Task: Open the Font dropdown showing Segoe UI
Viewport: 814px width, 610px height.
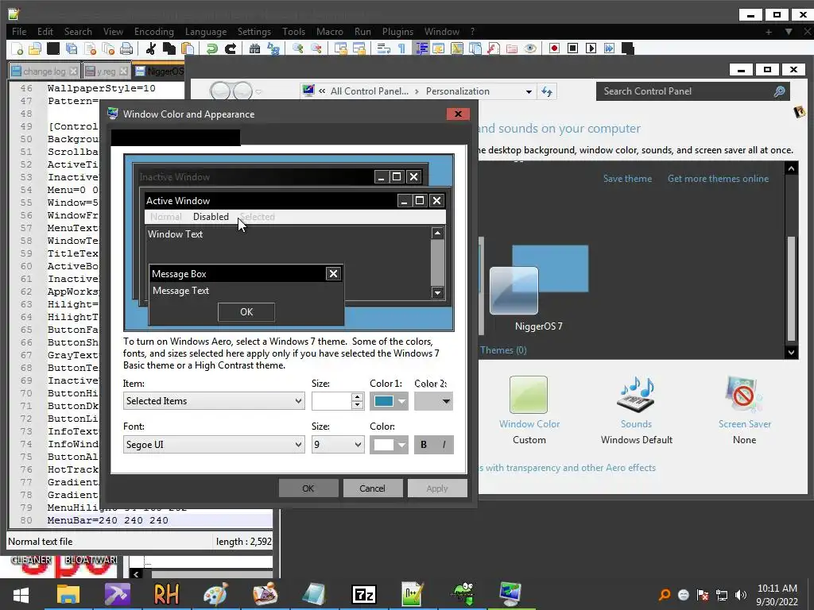Action: (x=213, y=445)
